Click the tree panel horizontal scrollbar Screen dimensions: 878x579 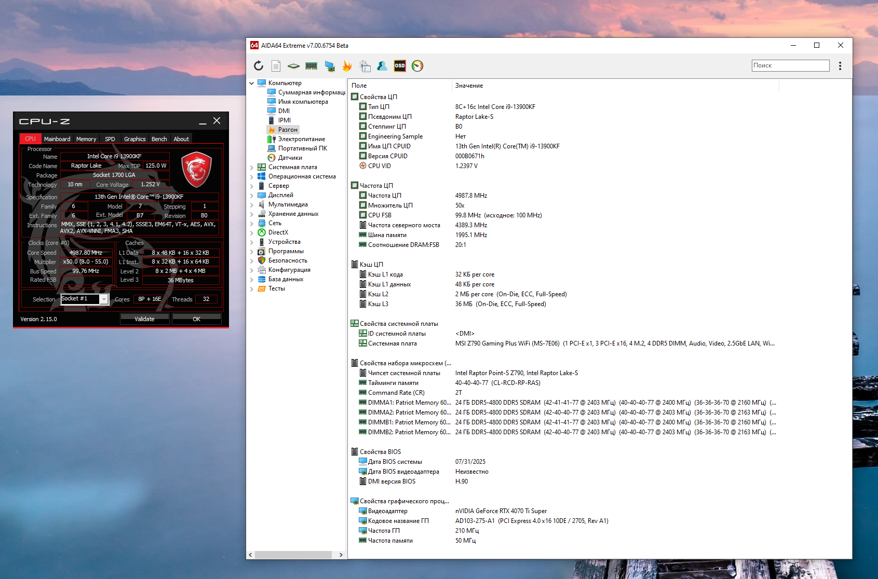point(293,555)
